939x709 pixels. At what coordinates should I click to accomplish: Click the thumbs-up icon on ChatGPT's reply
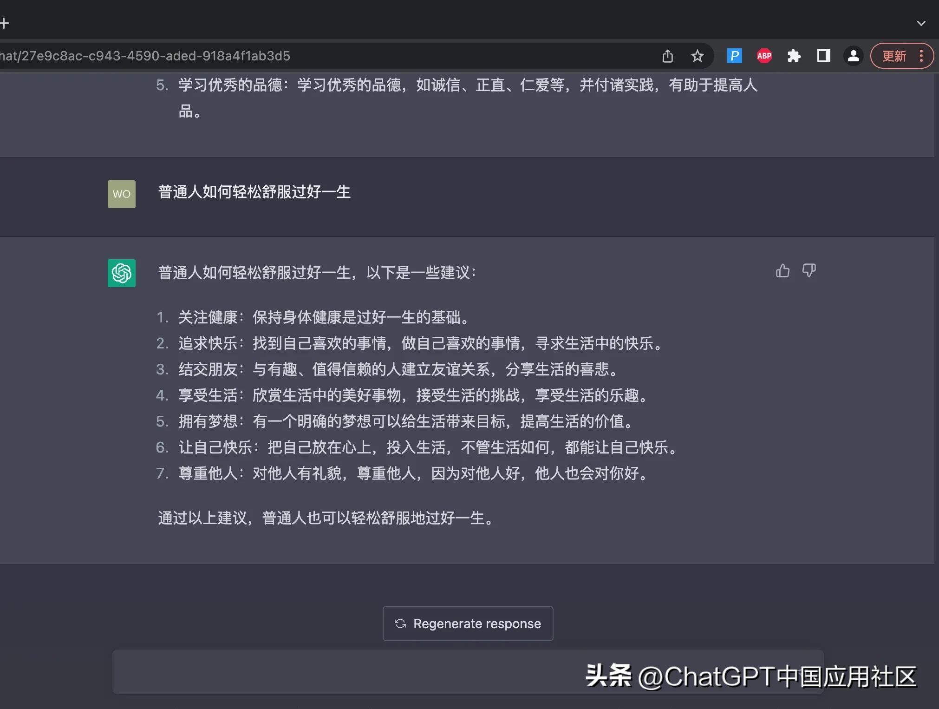point(782,271)
